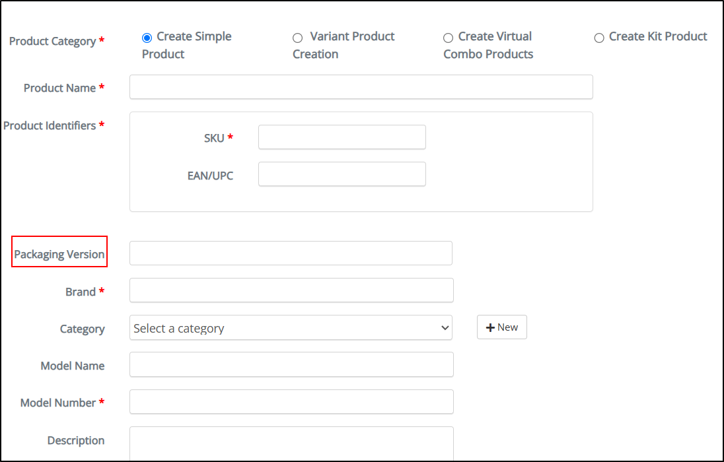Click the Product Category label
The image size is (724, 462).
pos(53,41)
